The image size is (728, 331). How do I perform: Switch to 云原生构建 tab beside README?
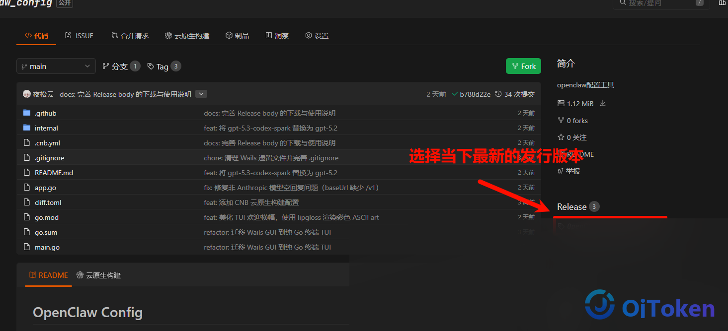coord(98,275)
